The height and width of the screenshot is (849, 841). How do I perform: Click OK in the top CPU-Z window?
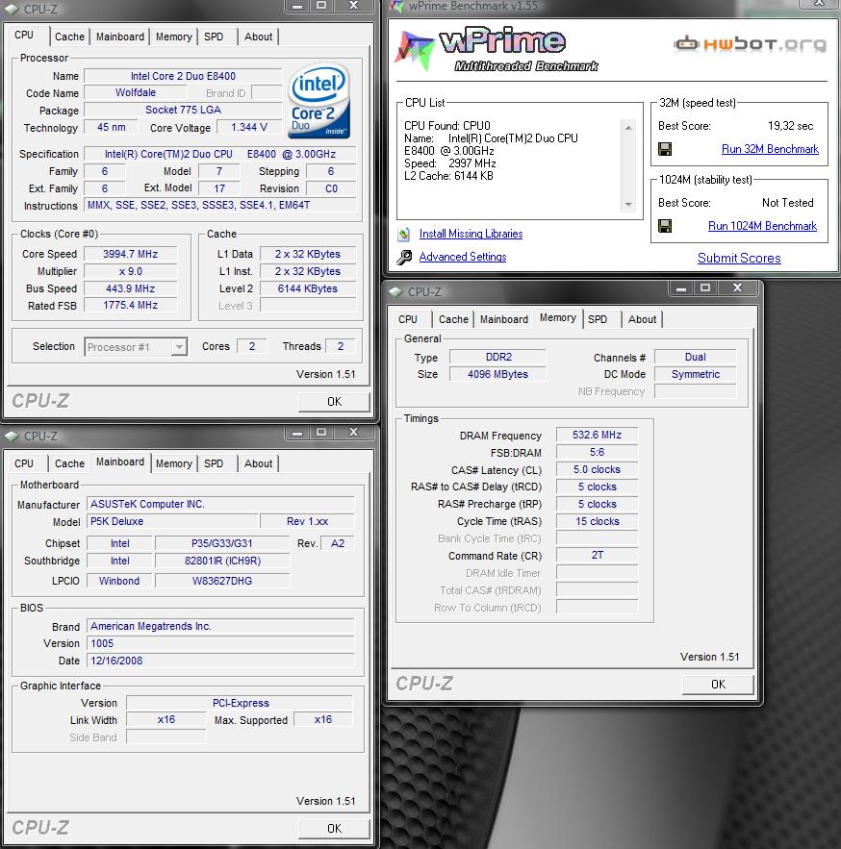coord(334,402)
